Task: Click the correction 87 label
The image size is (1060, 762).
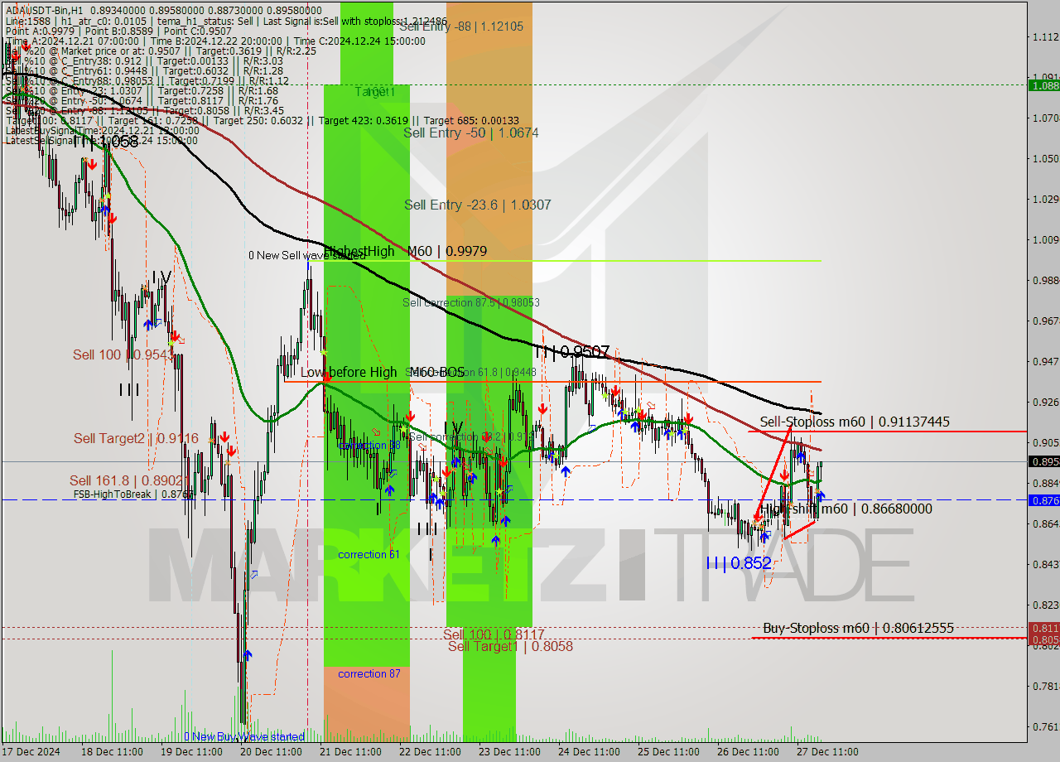Action: coord(369,673)
